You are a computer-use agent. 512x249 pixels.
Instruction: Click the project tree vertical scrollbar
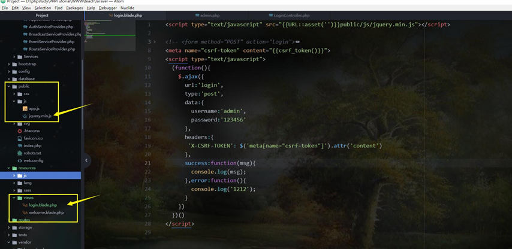click(82, 95)
